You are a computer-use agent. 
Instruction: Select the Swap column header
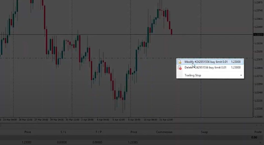204,132
